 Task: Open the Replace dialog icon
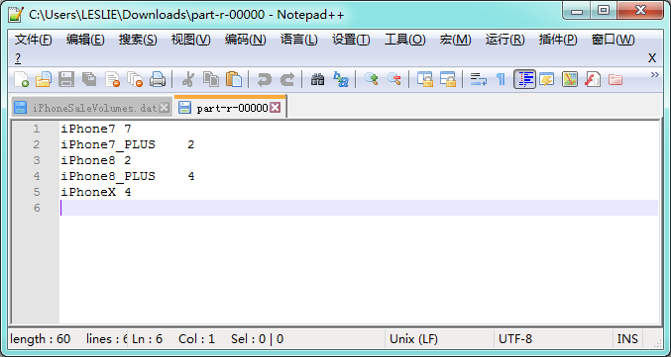pos(341,79)
